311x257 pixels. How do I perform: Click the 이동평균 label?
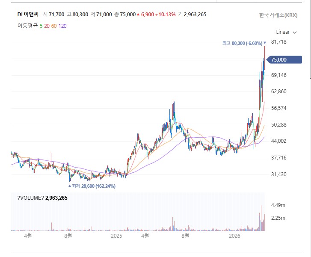tap(27, 26)
